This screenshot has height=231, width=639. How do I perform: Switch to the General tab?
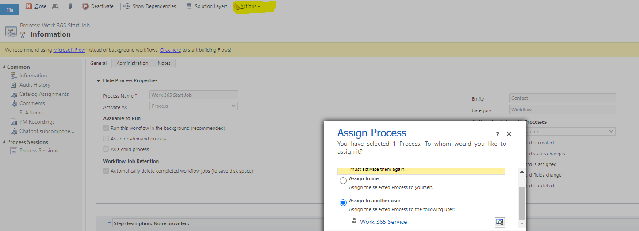point(98,63)
